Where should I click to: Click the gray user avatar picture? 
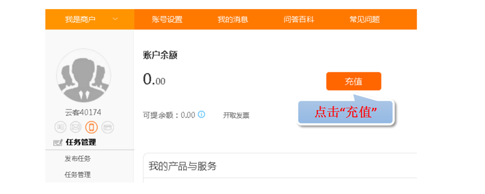point(83,76)
